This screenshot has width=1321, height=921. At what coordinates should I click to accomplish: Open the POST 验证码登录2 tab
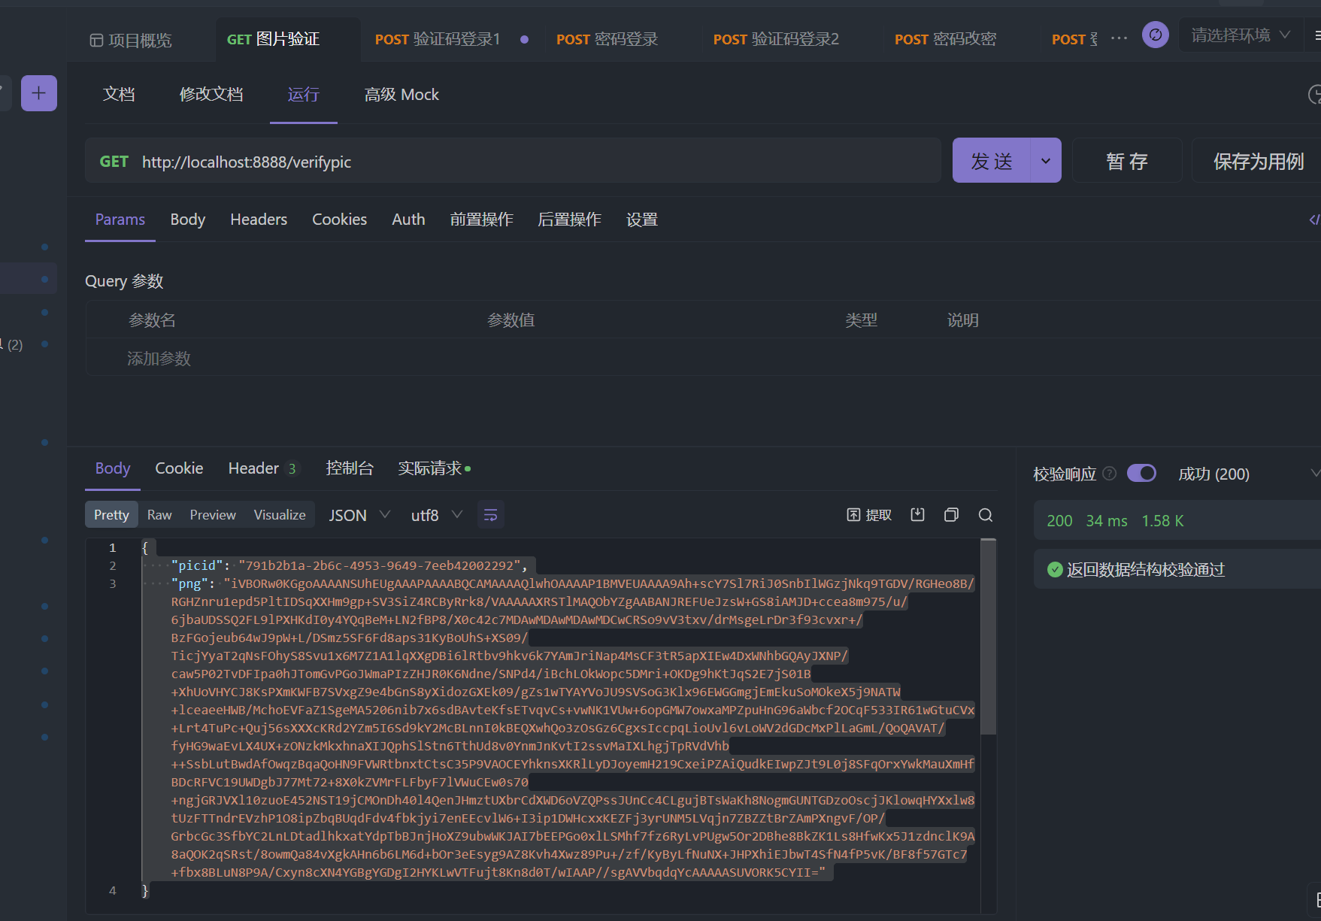[x=776, y=39]
